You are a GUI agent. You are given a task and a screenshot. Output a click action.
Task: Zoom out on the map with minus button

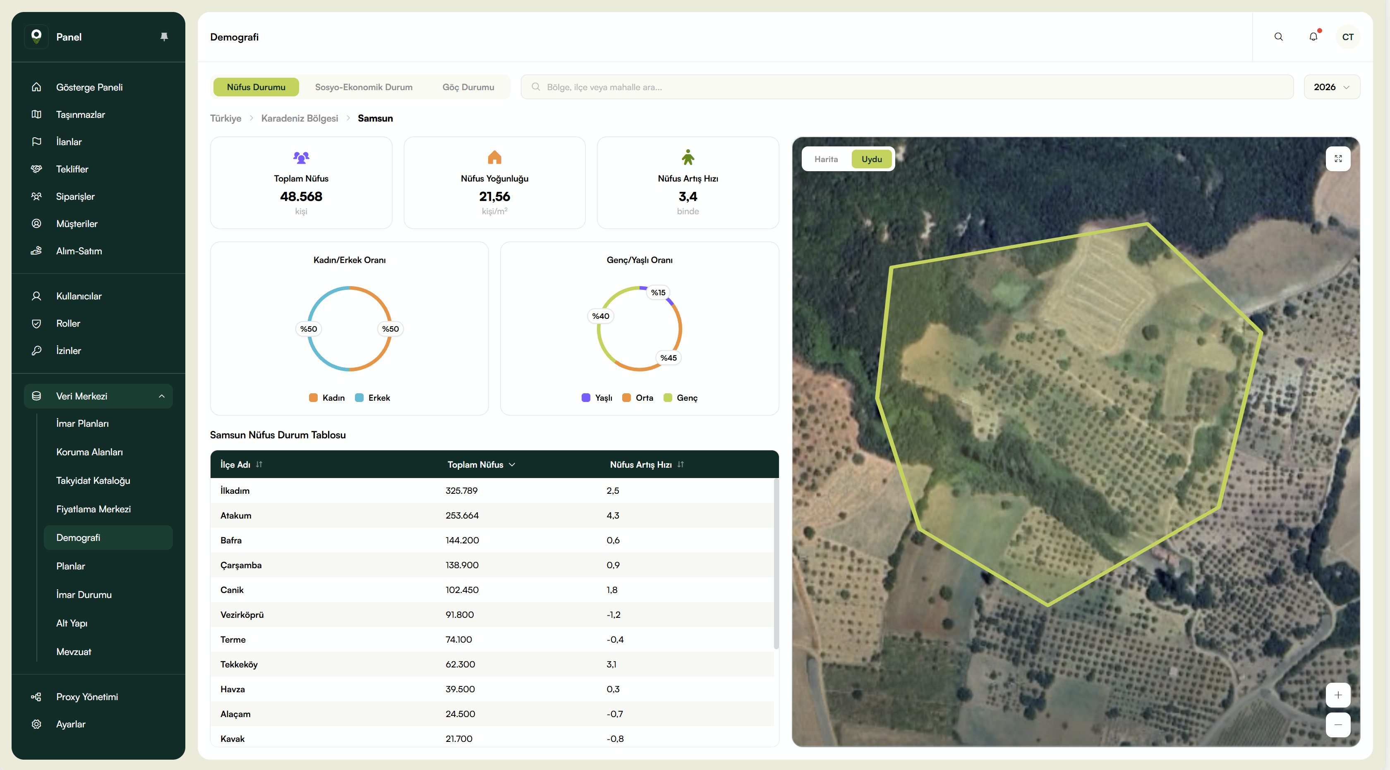[x=1337, y=724]
